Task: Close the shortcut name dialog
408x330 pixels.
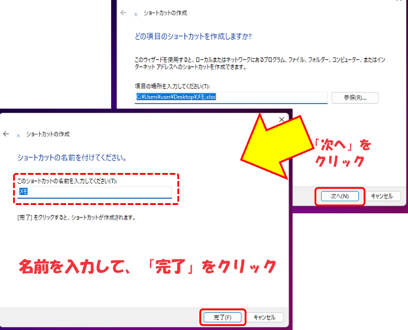Action: pos(281,120)
